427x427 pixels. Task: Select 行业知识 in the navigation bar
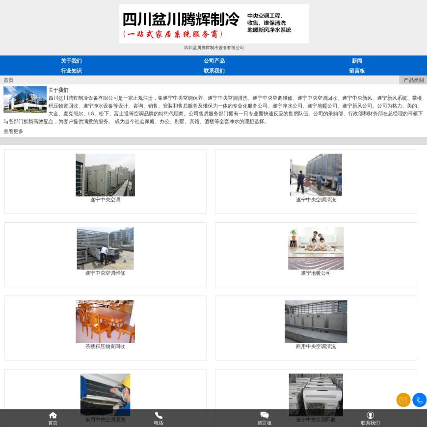point(71,71)
